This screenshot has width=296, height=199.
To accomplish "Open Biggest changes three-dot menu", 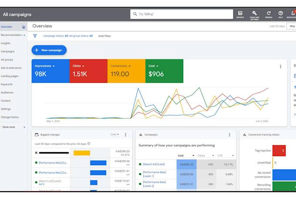I will (x=125, y=135).
